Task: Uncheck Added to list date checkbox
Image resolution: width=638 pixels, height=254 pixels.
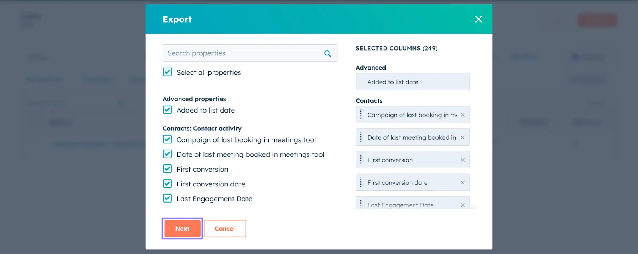Action: 167,110
